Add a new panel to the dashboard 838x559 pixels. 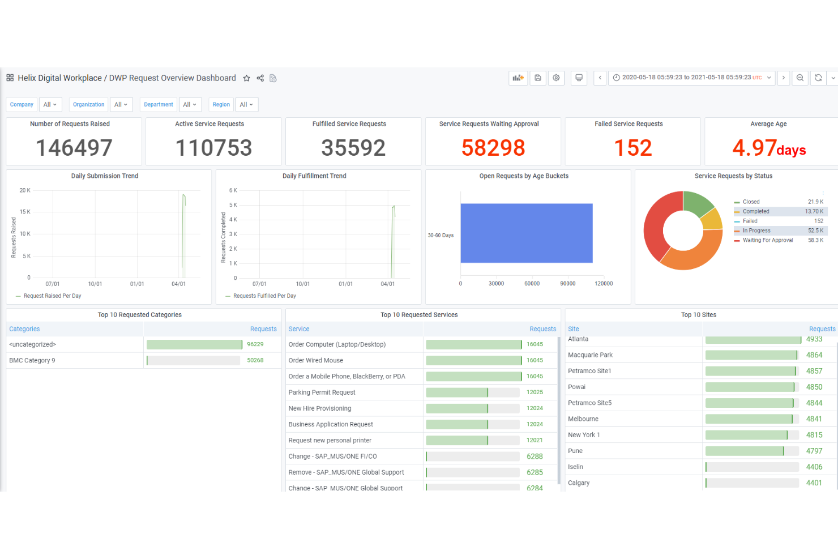(518, 78)
